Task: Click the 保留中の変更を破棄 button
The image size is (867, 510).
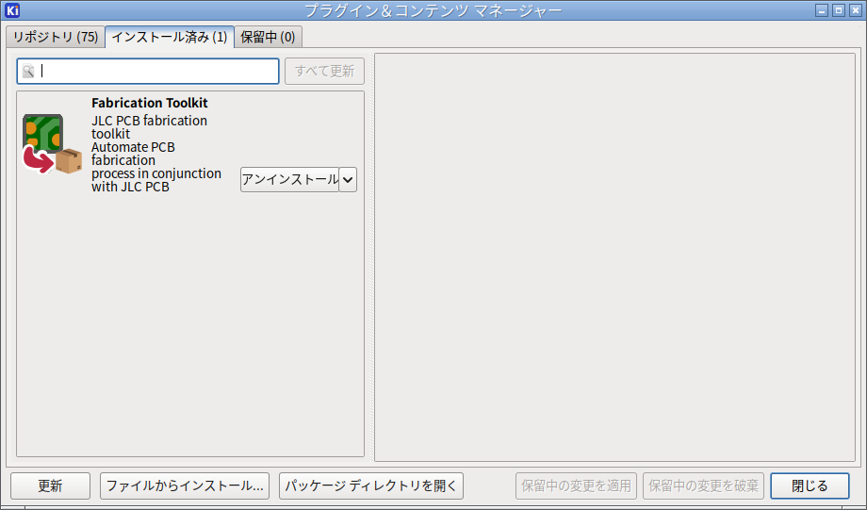Action: [703, 485]
